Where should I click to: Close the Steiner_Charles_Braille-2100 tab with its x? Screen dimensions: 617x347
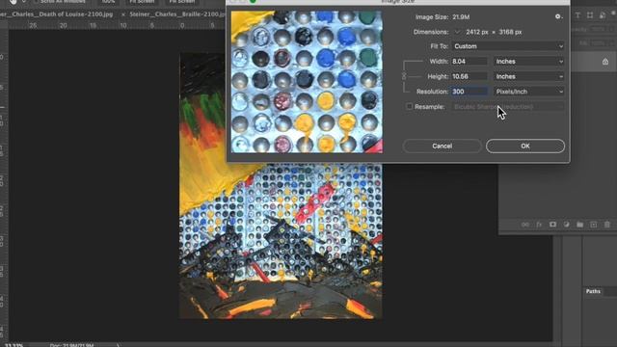(123, 14)
